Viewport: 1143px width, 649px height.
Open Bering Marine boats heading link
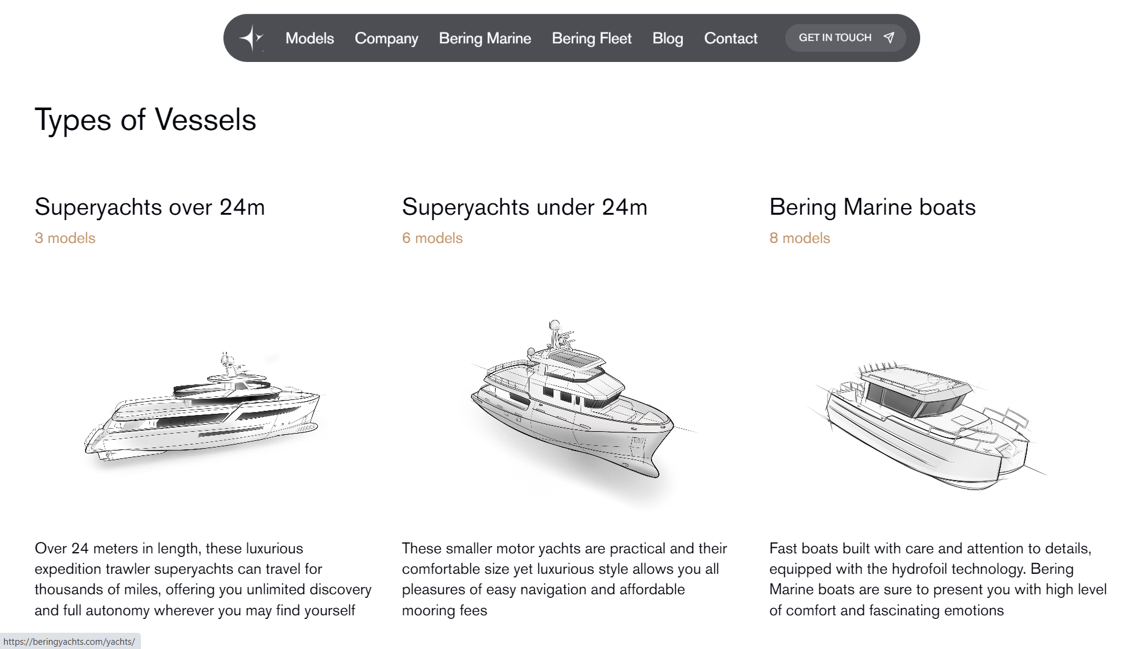pyautogui.click(x=872, y=207)
